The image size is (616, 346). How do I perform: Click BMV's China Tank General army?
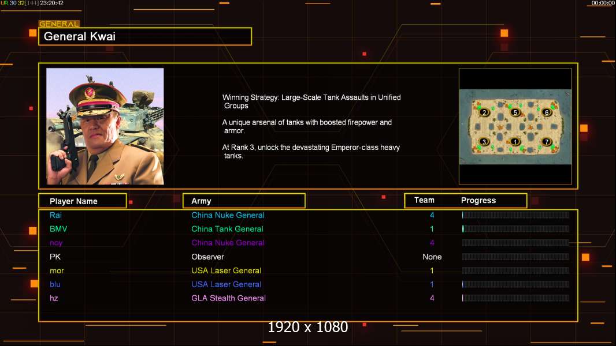(x=227, y=229)
